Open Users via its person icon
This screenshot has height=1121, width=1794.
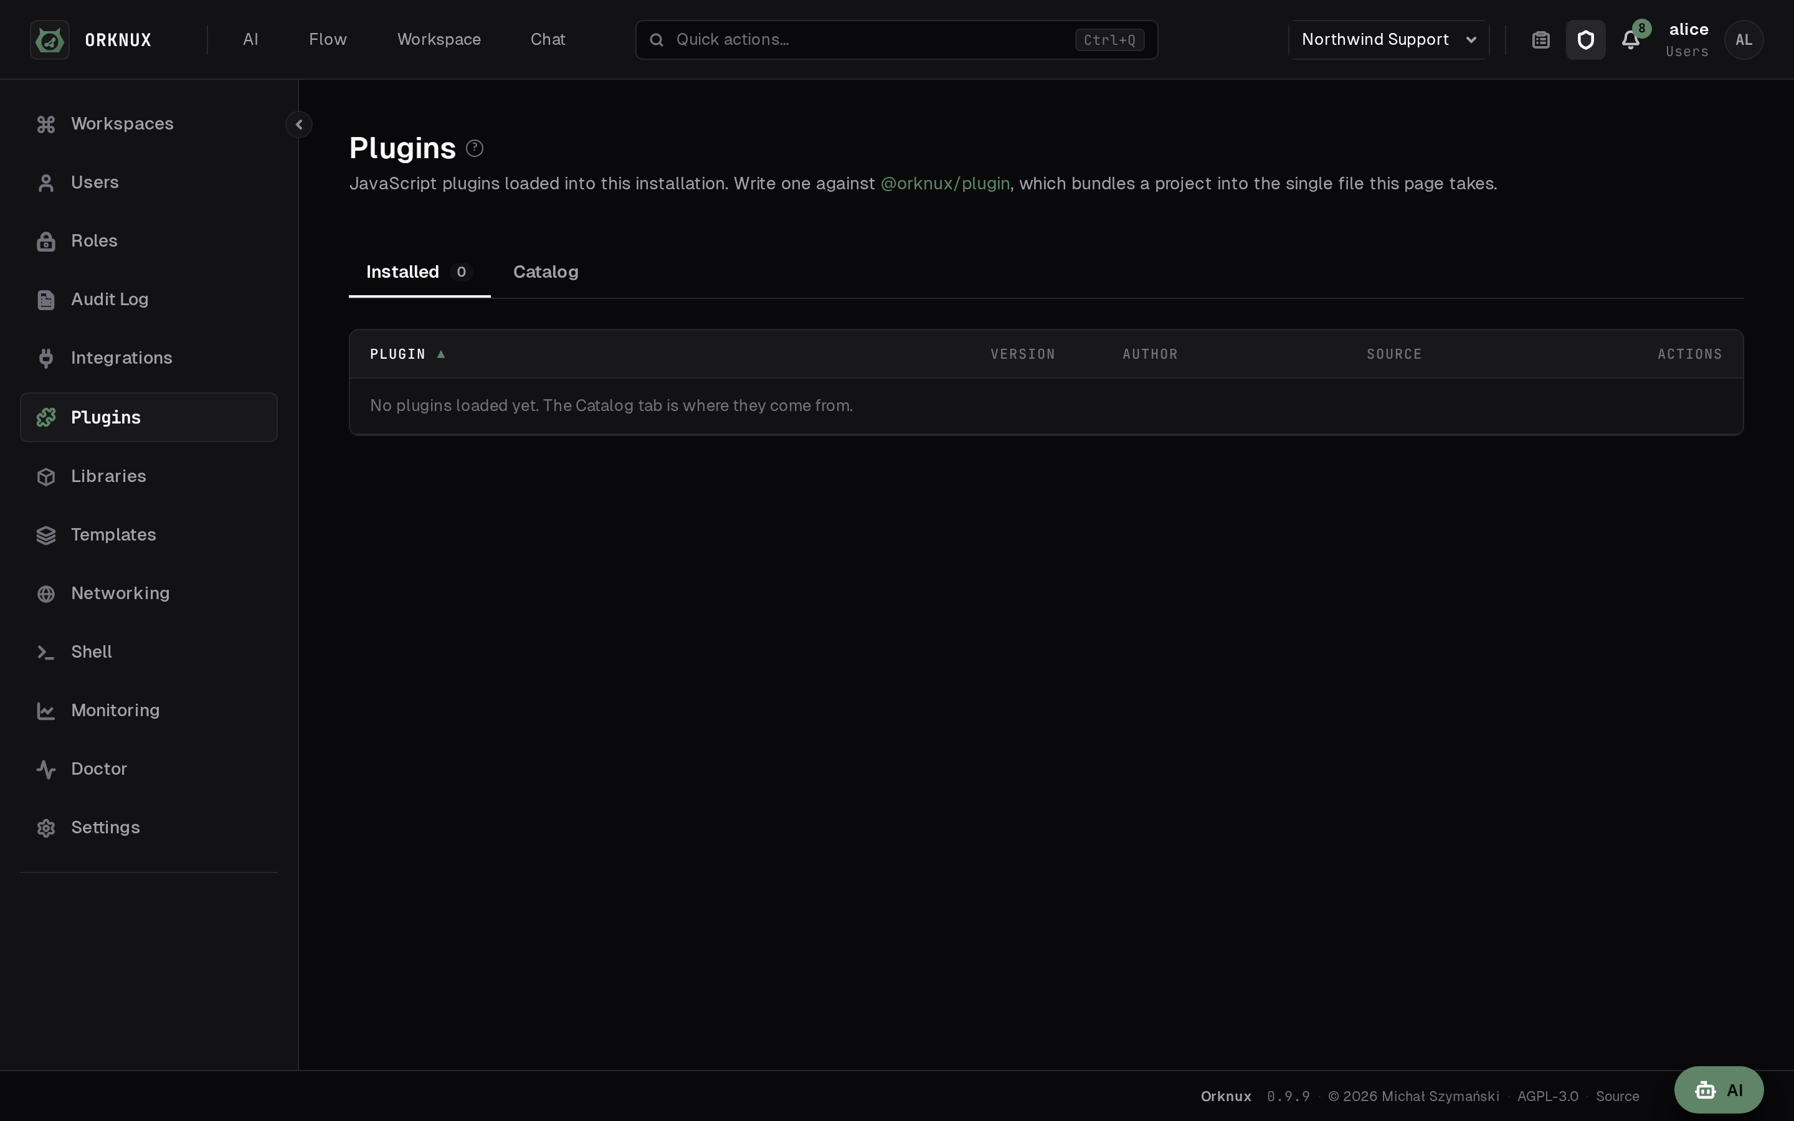pyautogui.click(x=46, y=183)
